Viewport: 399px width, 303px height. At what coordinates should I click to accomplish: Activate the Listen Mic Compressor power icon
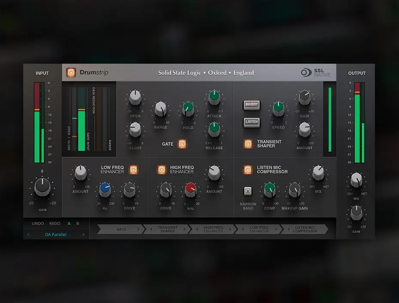[x=247, y=170]
